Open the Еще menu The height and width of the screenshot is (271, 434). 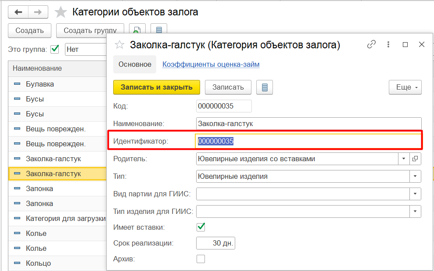tap(405, 87)
